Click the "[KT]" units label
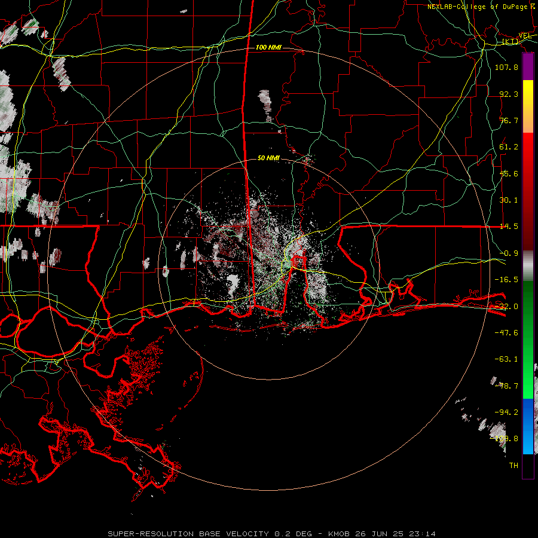This screenshot has height=538, width=538. pos(511,41)
